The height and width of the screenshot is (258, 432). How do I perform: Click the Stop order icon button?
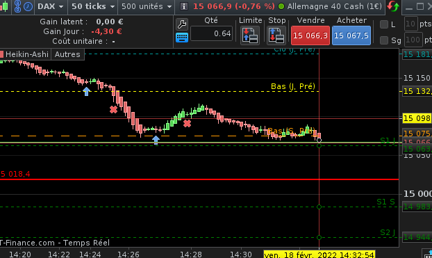276,35
